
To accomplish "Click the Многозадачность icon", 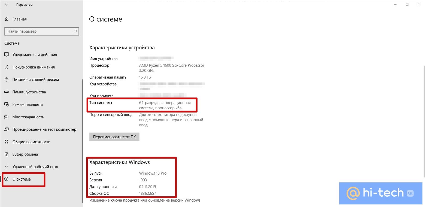I will 7,117.
